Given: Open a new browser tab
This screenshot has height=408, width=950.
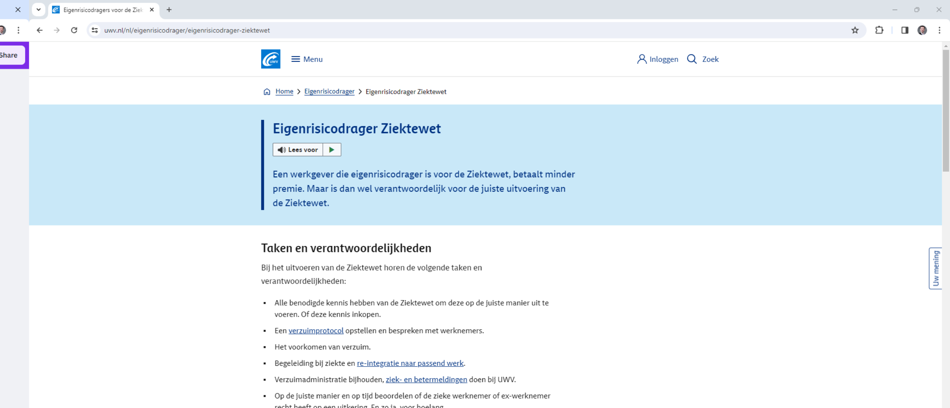Looking at the screenshot, I should tap(169, 10).
